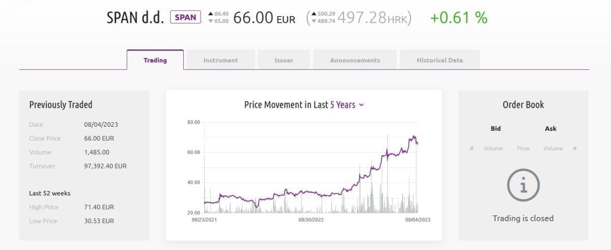Click the up arrow beside 500.29 HRK

coord(314,14)
